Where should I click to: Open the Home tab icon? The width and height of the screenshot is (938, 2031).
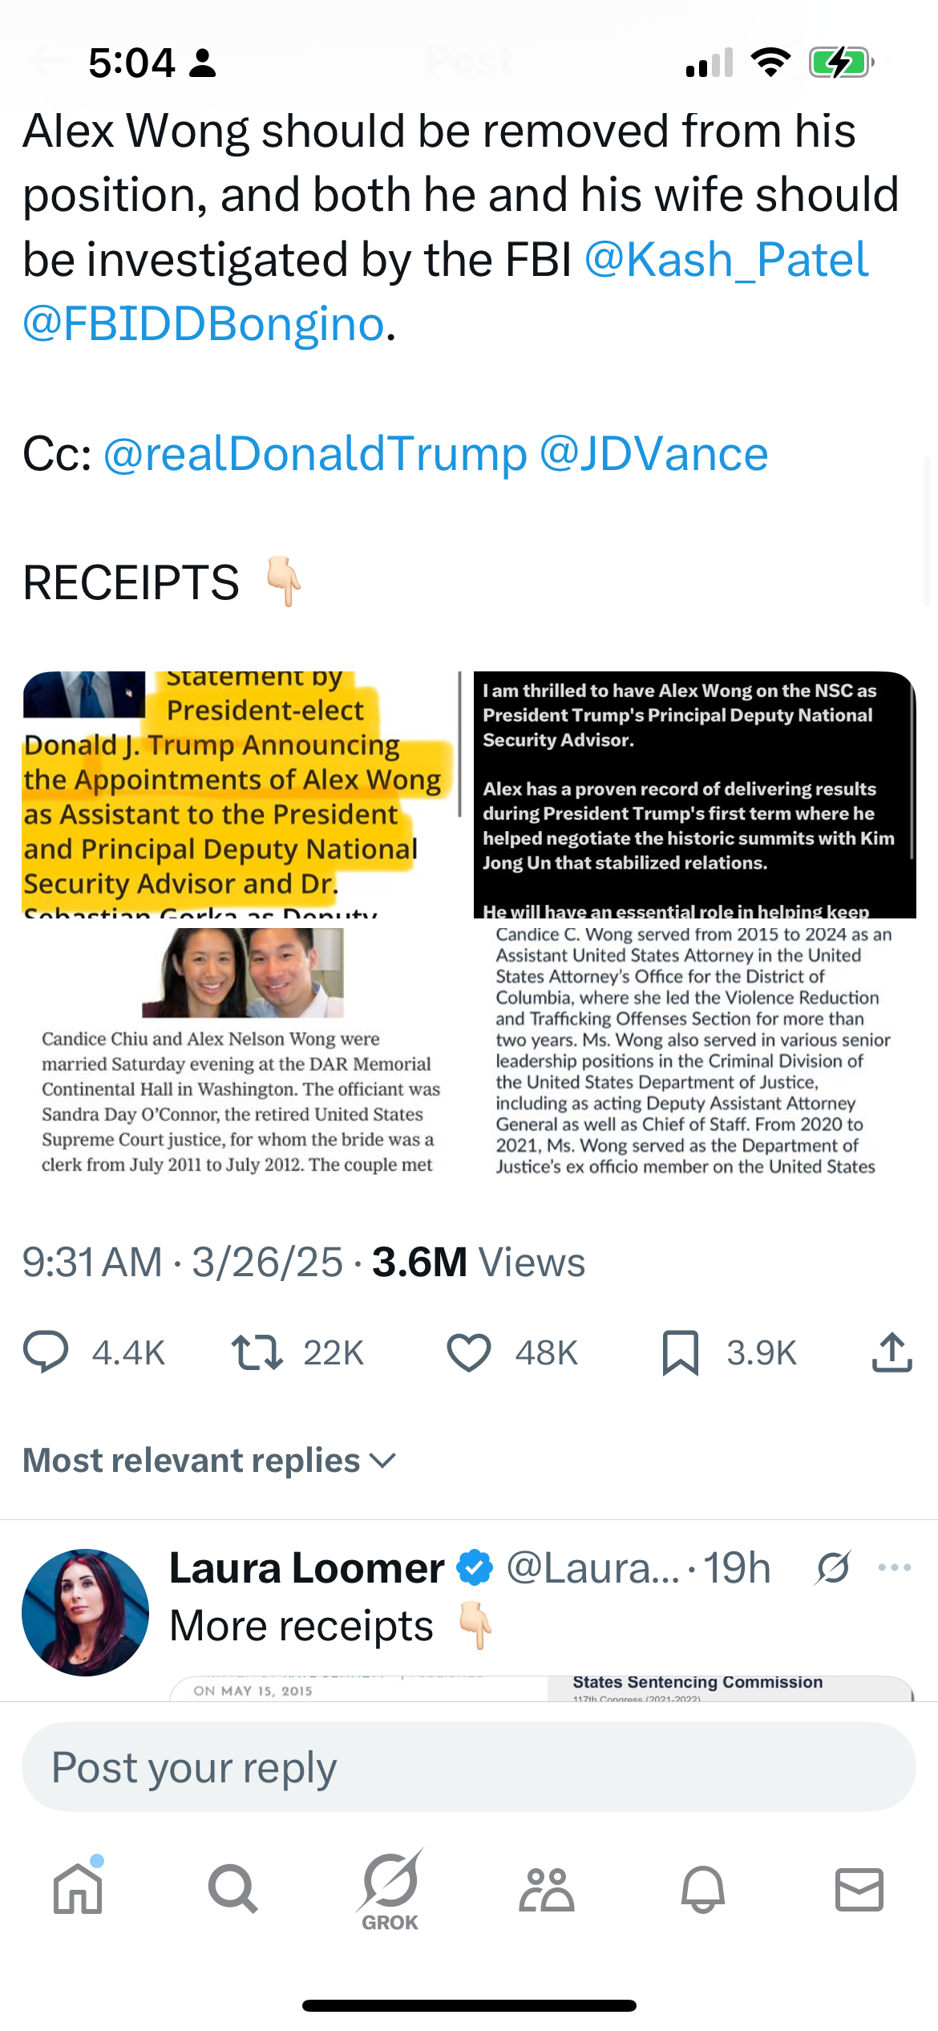tap(79, 1888)
